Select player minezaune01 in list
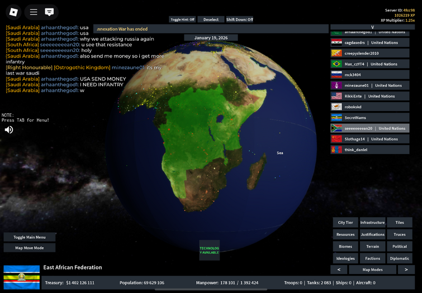Viewport: 422px width, 293px height. tap(370, 85)
